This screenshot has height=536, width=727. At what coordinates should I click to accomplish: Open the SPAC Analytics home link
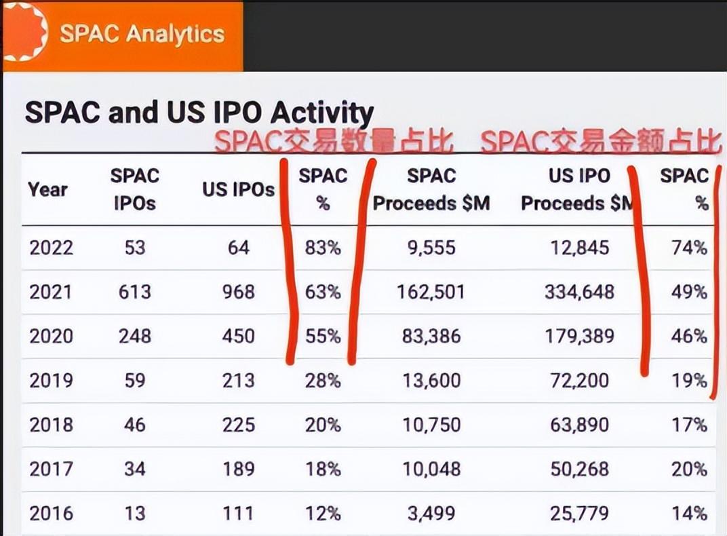[142, 34]
